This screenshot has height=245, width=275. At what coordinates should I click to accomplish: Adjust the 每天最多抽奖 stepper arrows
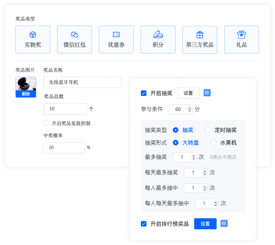click(x=204, y=173)
